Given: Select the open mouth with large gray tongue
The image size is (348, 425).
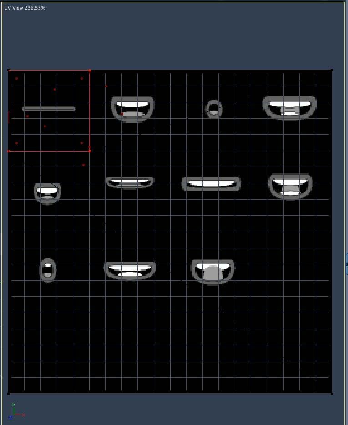Looking at the screenshot, I should pyautogui.click(x=213, y=272).
